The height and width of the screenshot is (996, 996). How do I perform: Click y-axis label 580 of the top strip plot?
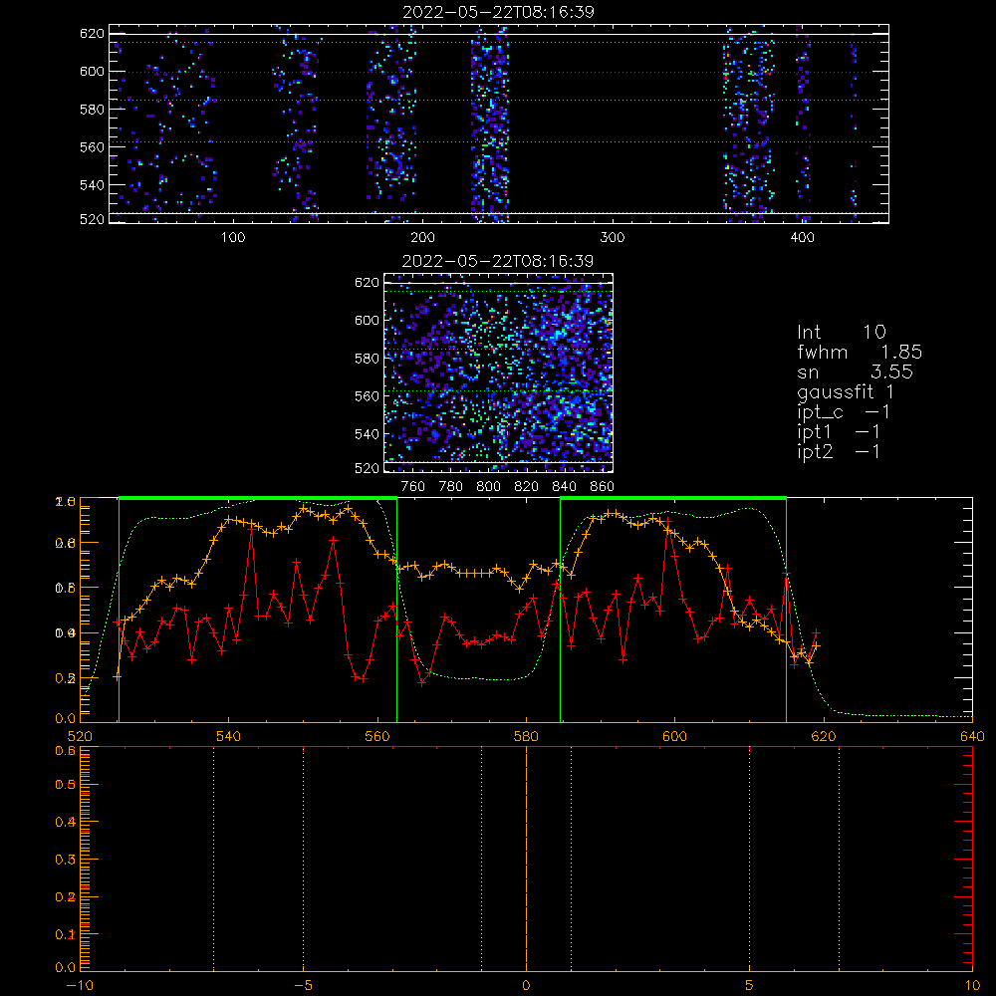(x=92, y=110)
